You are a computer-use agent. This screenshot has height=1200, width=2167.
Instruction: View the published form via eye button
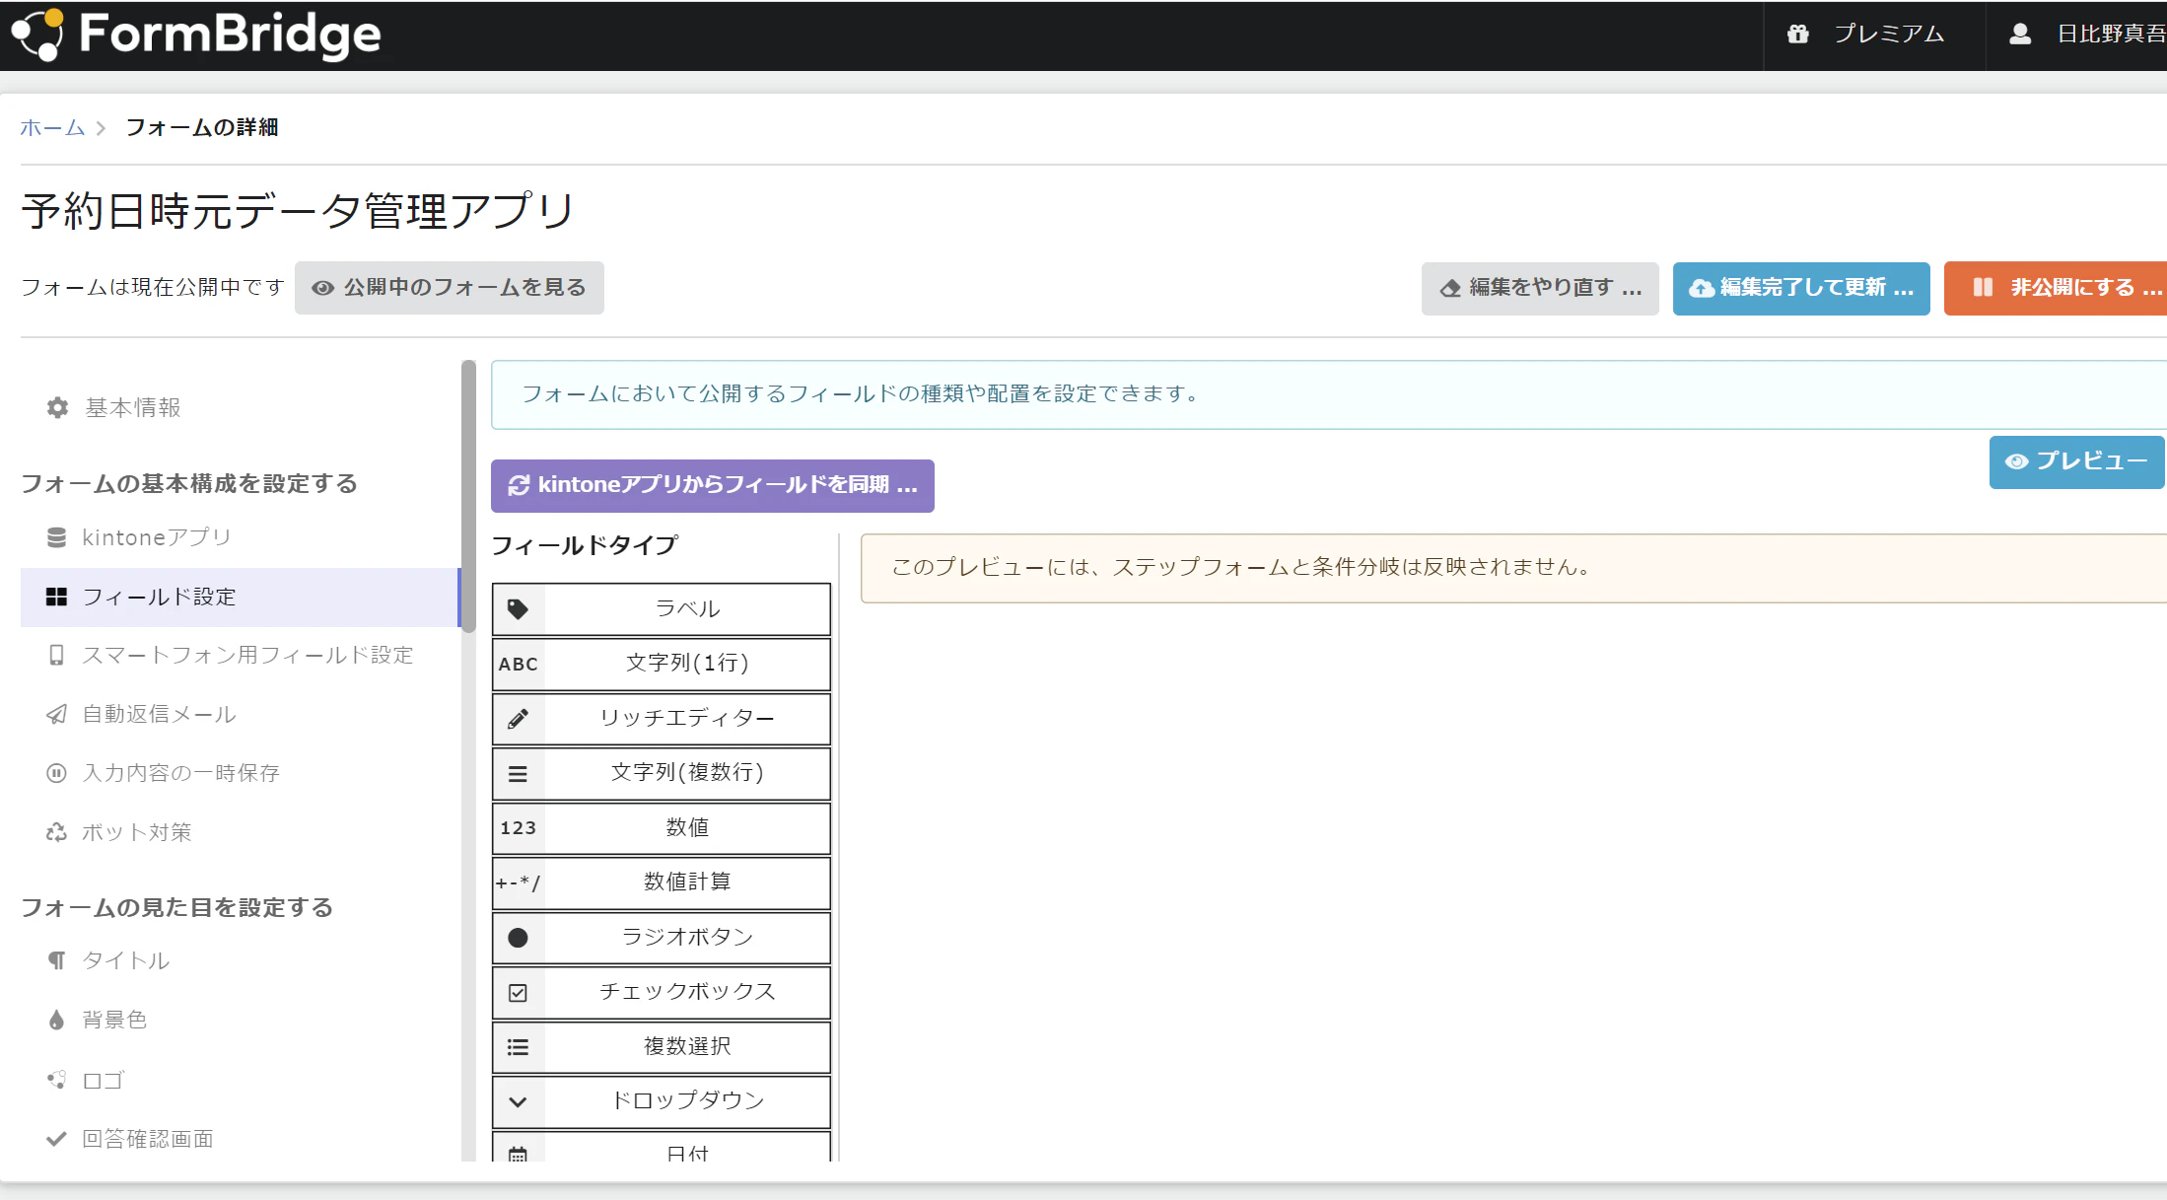(450, 288)
